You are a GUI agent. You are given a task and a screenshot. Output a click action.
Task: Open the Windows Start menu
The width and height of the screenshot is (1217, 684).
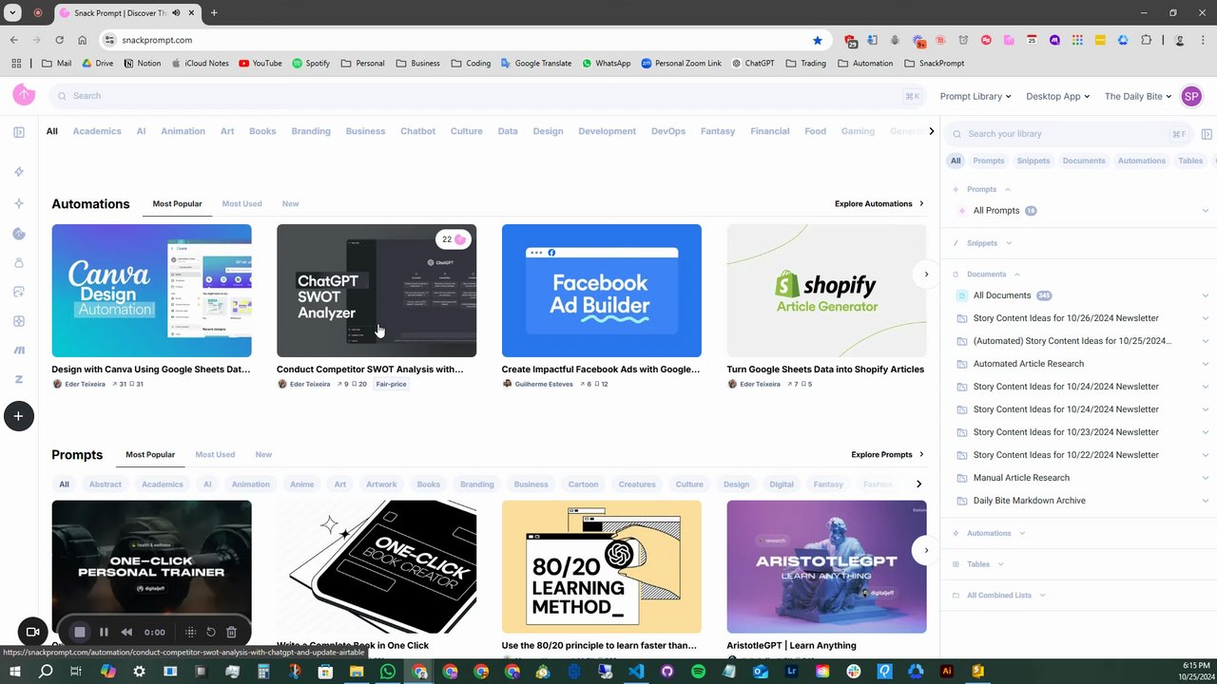[x=14, y=672]
